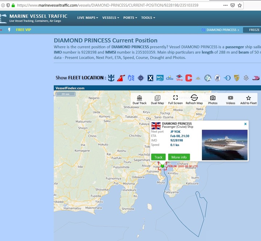Close the Diamond Princess info popup
261x241 pixels.
[245, 124]
